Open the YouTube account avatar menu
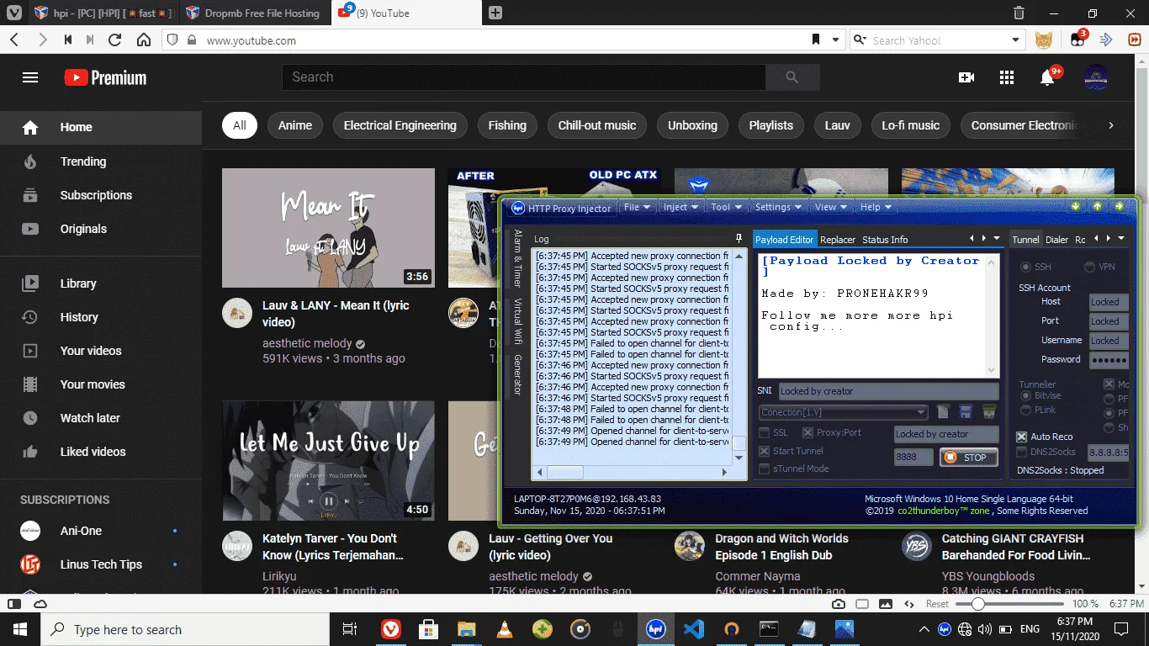This screenshot has height=646, width=1149. (1096, 77)
